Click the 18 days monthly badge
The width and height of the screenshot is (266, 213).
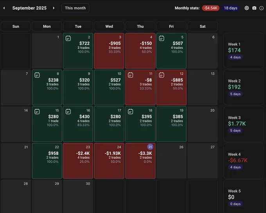click(x=230, y=8)
